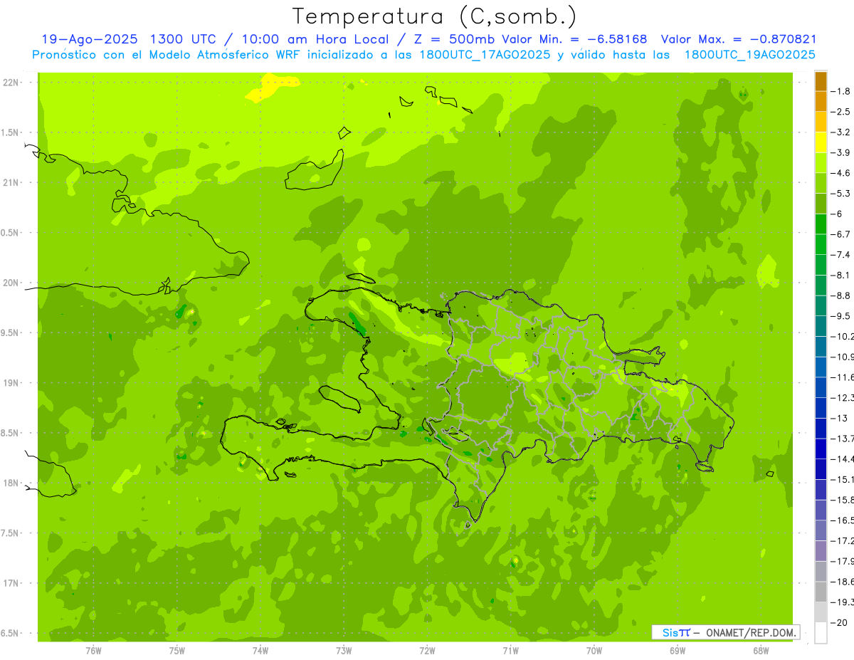
Task: Click the "68W" longitude label
Action: 761,650
